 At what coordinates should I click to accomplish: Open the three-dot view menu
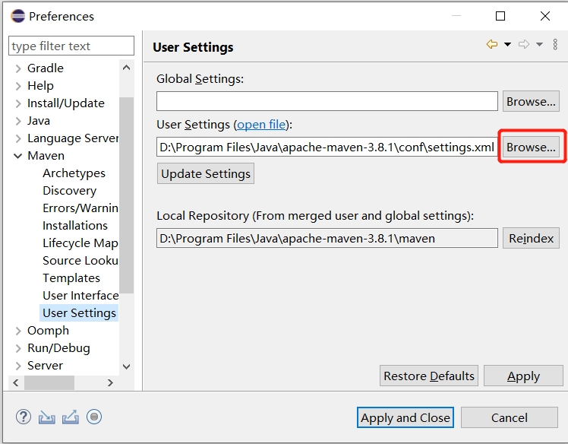coord(555,44)
